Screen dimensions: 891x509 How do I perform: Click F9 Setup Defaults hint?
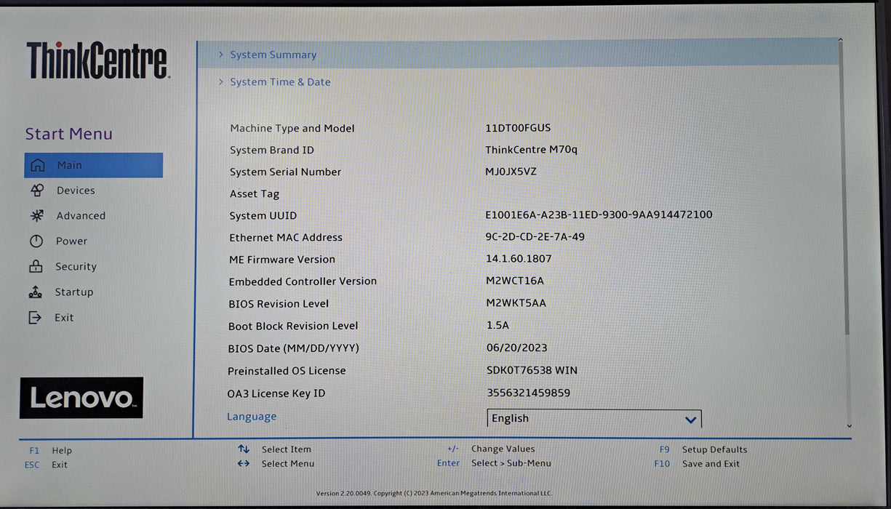tap(703, 449)
